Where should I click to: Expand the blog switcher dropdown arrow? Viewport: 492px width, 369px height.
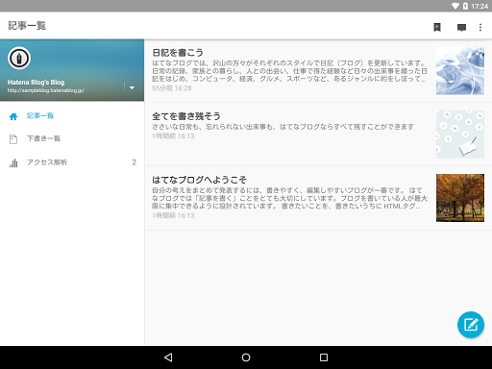pyautogui.click(x=132, y=87)
